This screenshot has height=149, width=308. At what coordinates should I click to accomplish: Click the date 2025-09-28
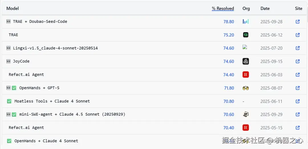pyautogui.click(x=271, y=22)
